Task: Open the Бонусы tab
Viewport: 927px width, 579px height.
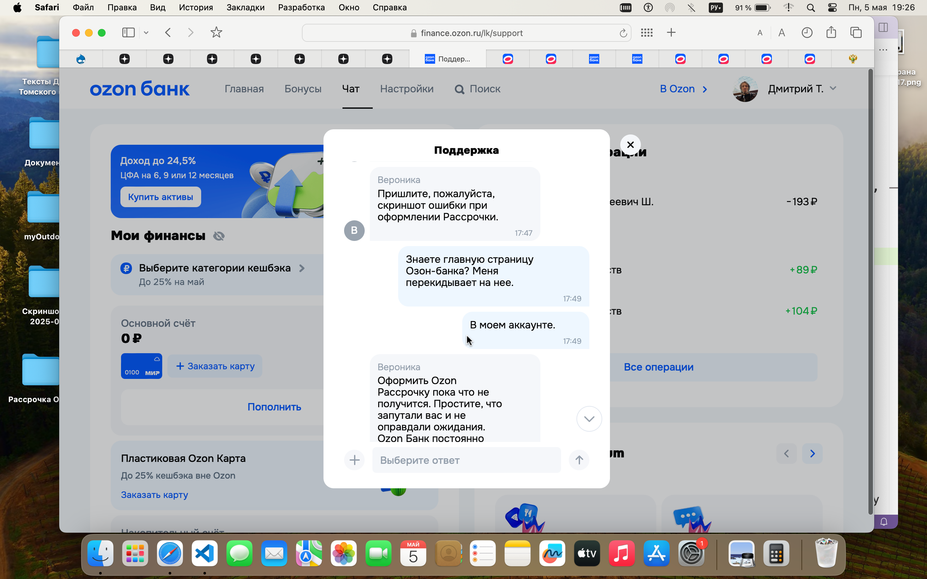Action: 303,89
